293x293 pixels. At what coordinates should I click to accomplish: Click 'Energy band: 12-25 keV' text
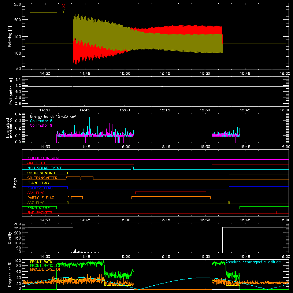53,116
